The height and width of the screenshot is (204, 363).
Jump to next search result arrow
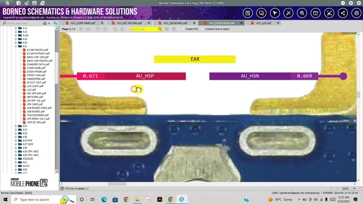[174, 29]
